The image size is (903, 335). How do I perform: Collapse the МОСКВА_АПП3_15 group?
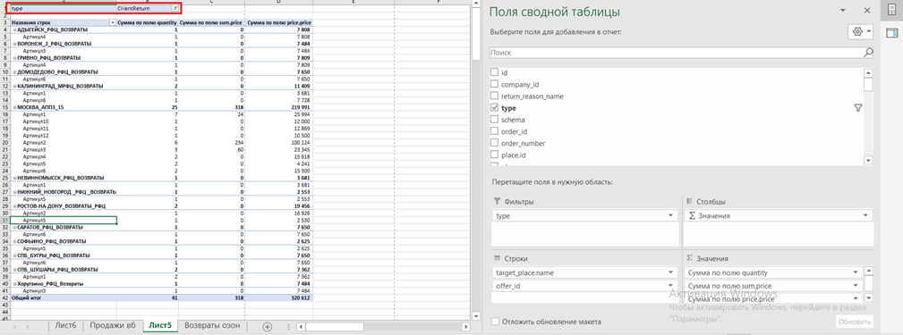pyautogui.click(x=14, y=107)
